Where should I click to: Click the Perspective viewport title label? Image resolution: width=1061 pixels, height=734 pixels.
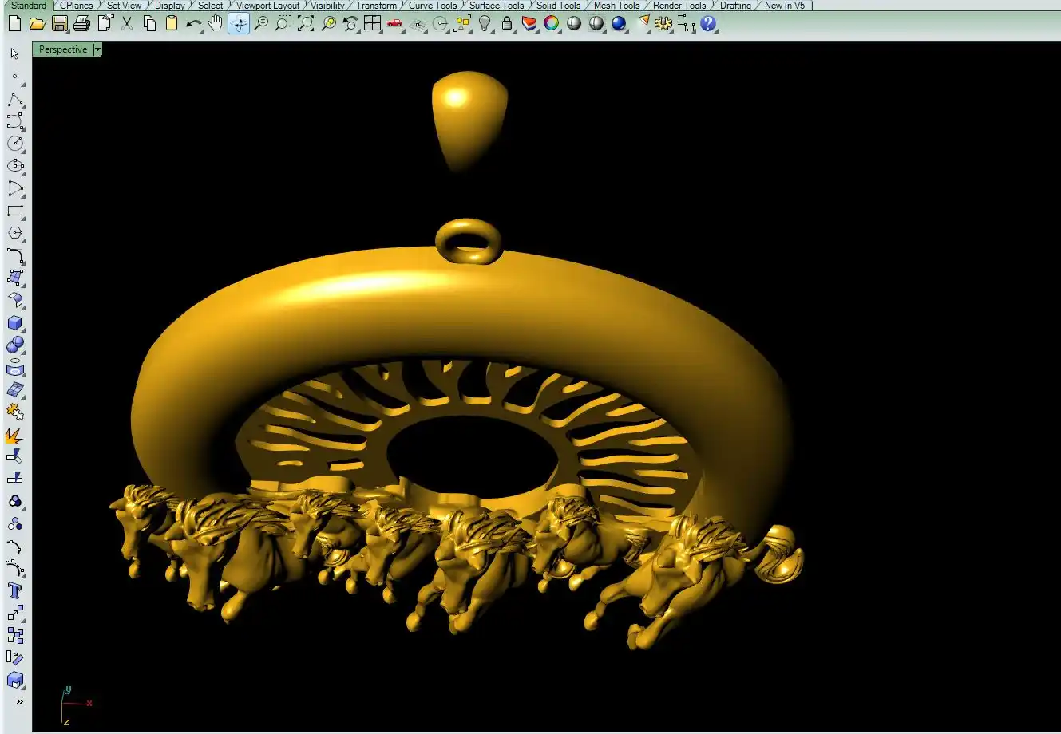pos(63,49)
